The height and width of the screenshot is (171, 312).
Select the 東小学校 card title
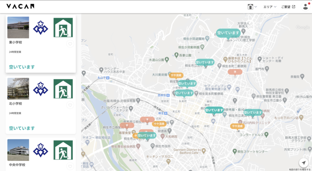15,42
